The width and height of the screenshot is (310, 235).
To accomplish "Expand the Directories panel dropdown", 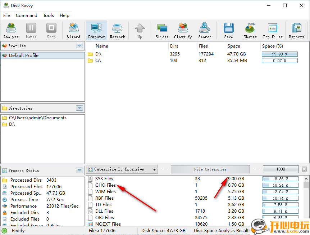I will coord(79,108).
